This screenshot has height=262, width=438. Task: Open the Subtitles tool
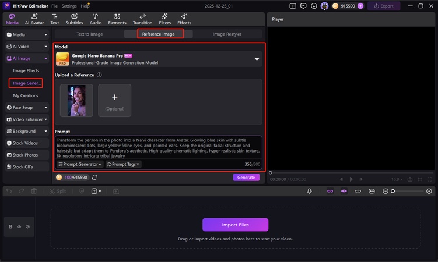pyautogui.click(x=74, y=19)
